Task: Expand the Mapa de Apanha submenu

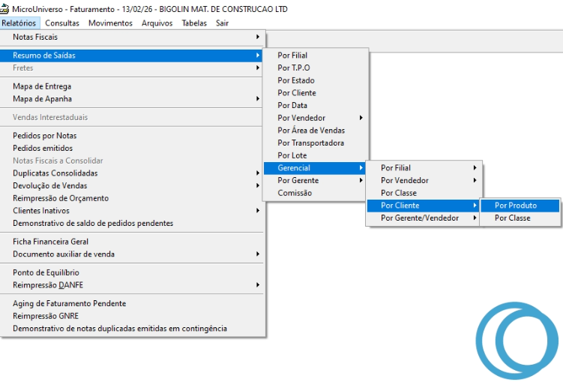Action: click(42, 98)
